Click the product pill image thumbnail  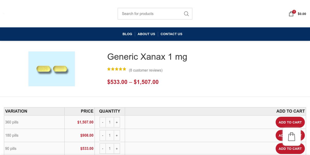coord(52,69)
